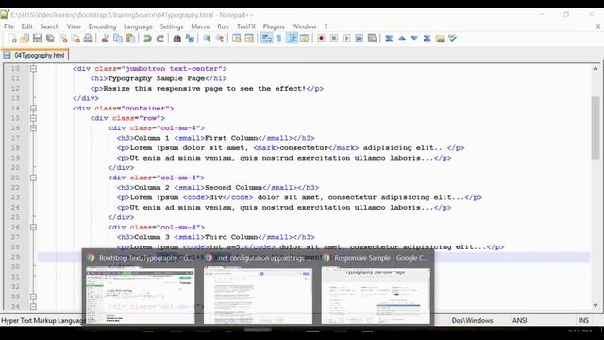Collapse the first col-sm-4 fold at line 16
The height and width of the screenshot is (340, 604).
pyautogui.click(x=34, y=128)
